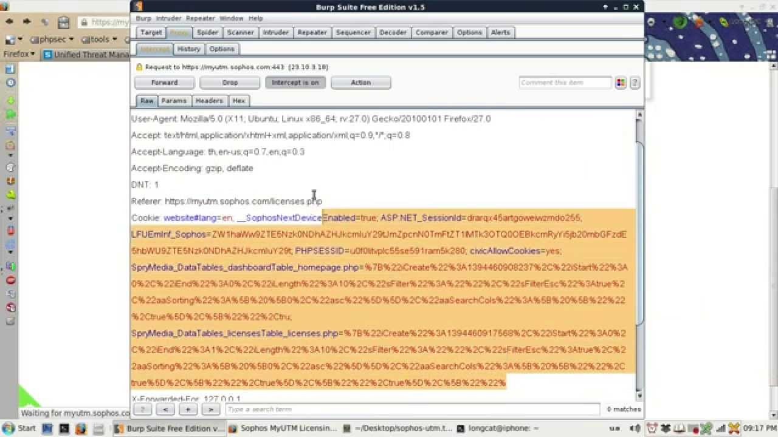
Task: Switch to the Repeater tool tab
Action: pos(312,33)
